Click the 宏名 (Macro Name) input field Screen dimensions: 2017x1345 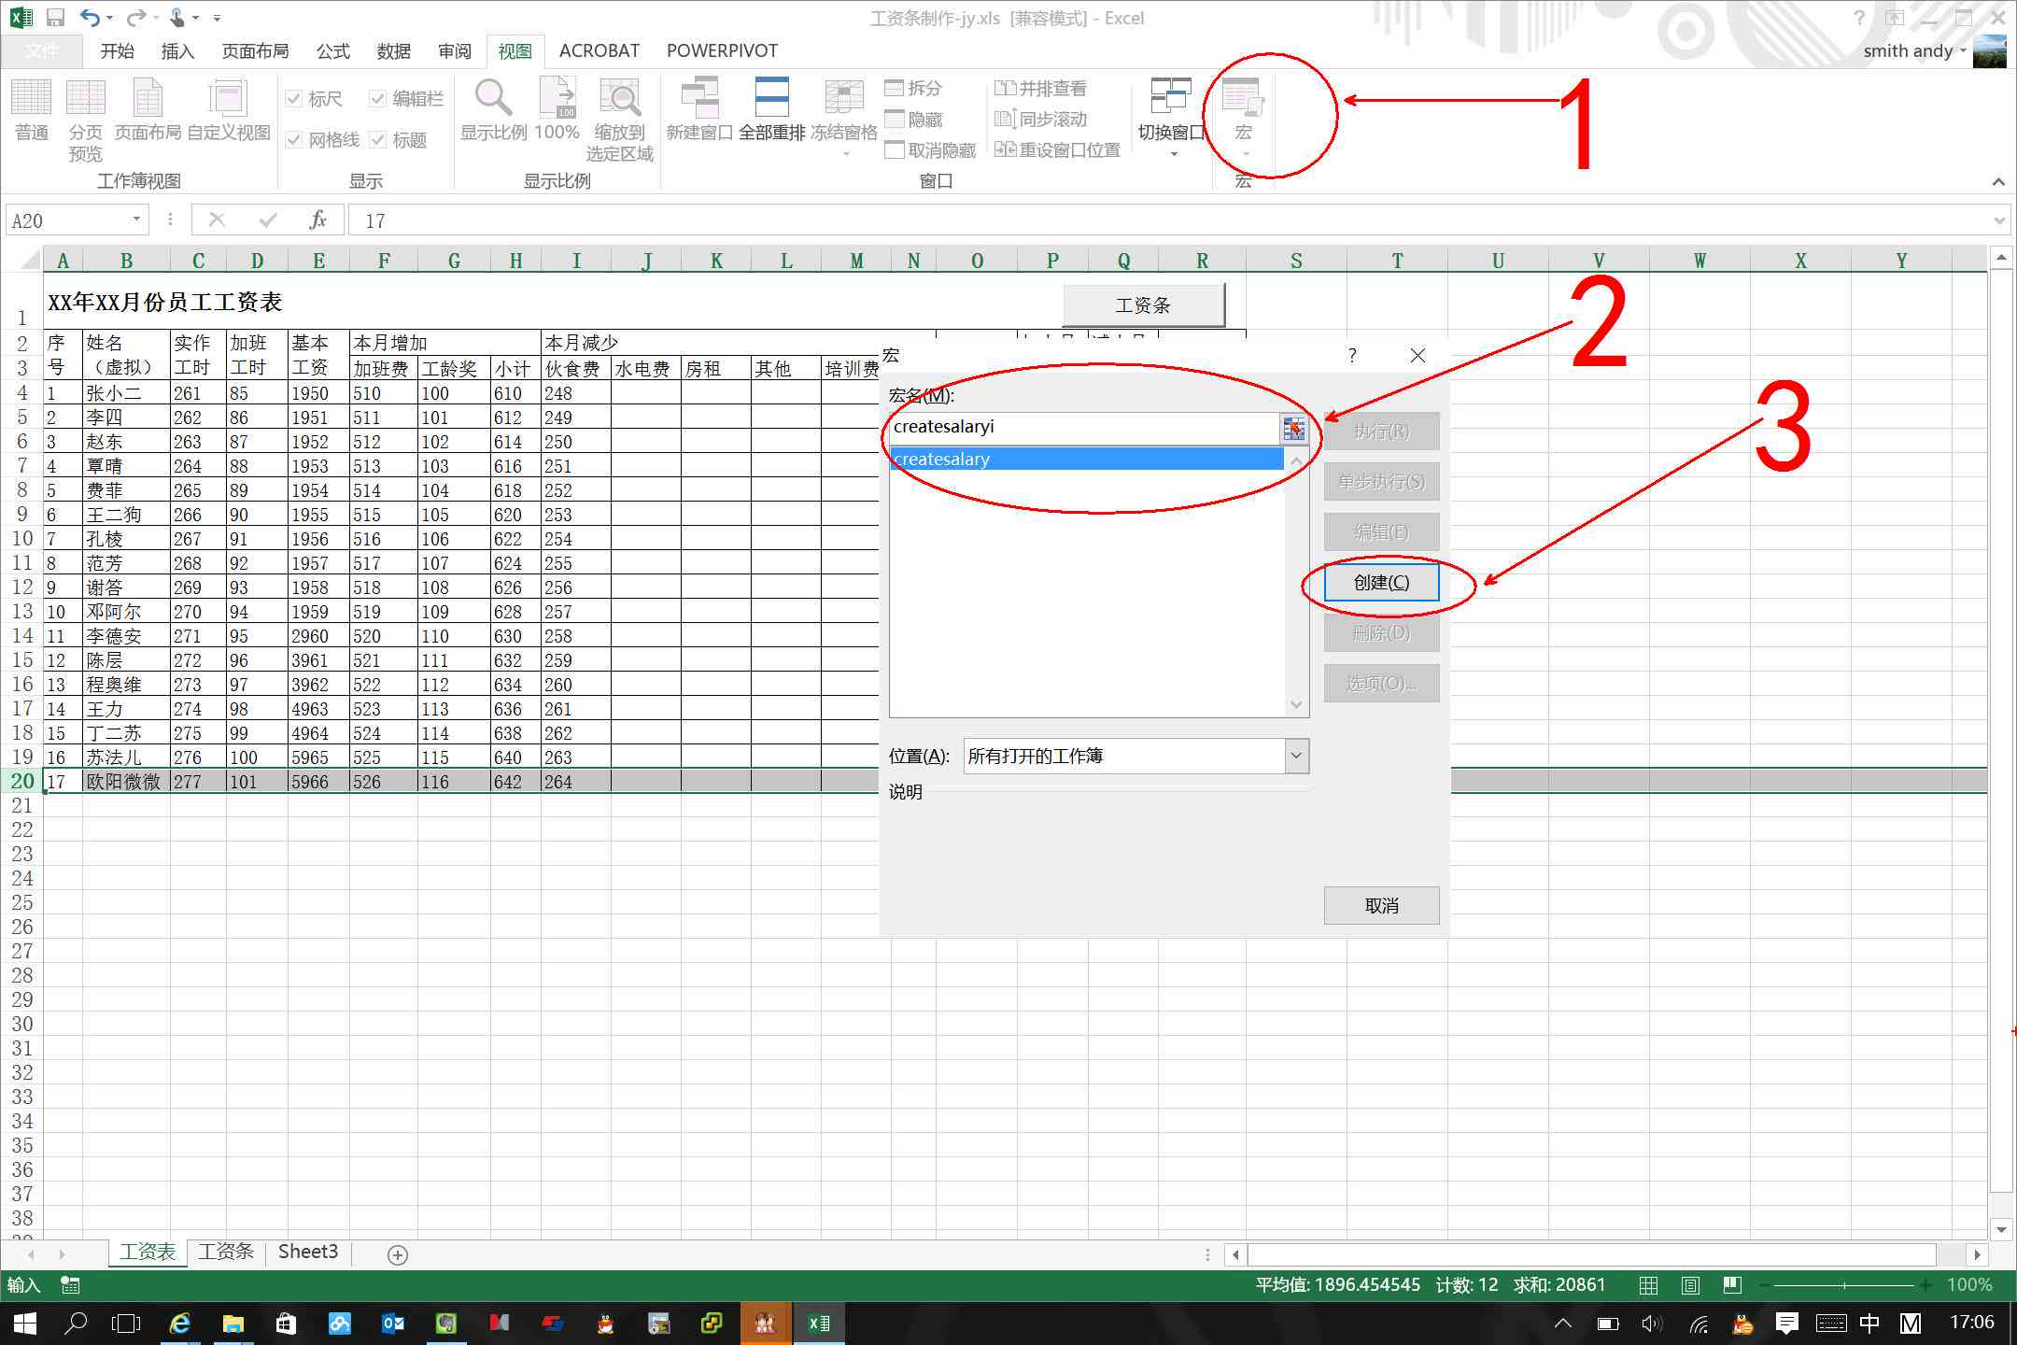point(1080,425)
